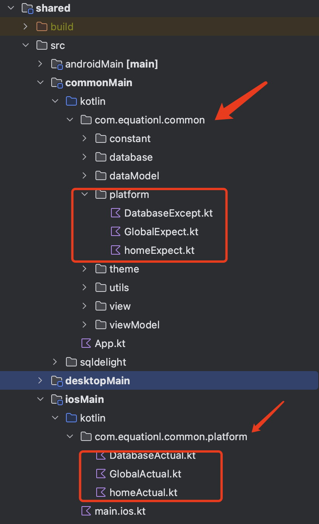Click the Kotlin icon beside GlobalExpect.kt

[116, 232]
